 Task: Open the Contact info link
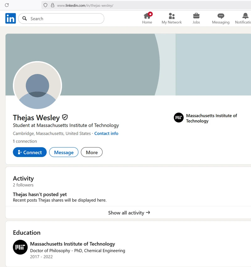(106, 133)
